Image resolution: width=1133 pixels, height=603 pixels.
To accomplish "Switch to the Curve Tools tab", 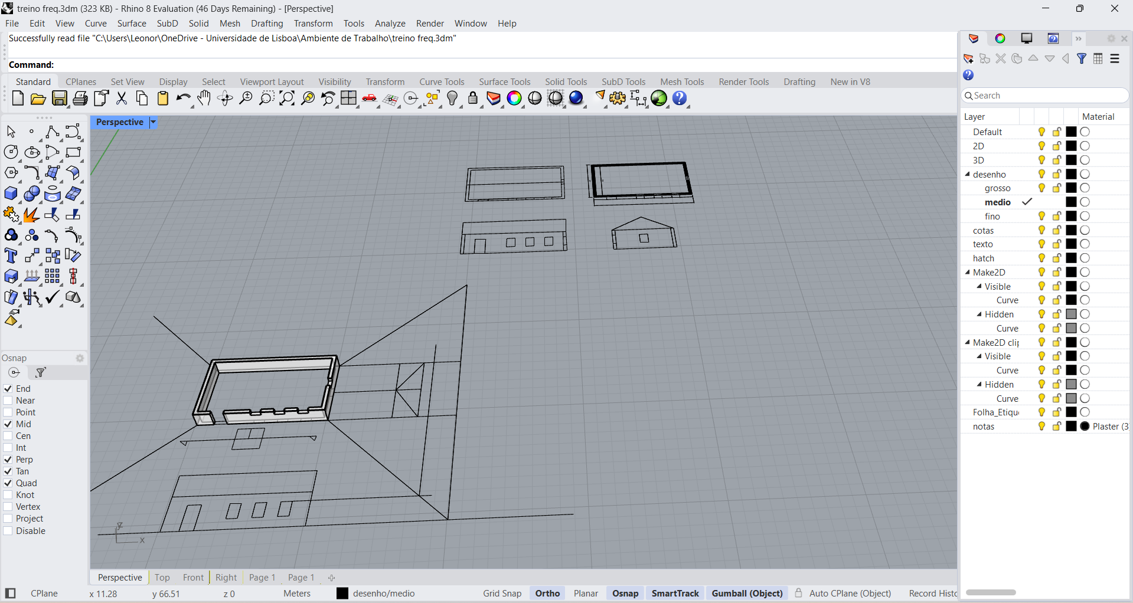I will point(442,82).
